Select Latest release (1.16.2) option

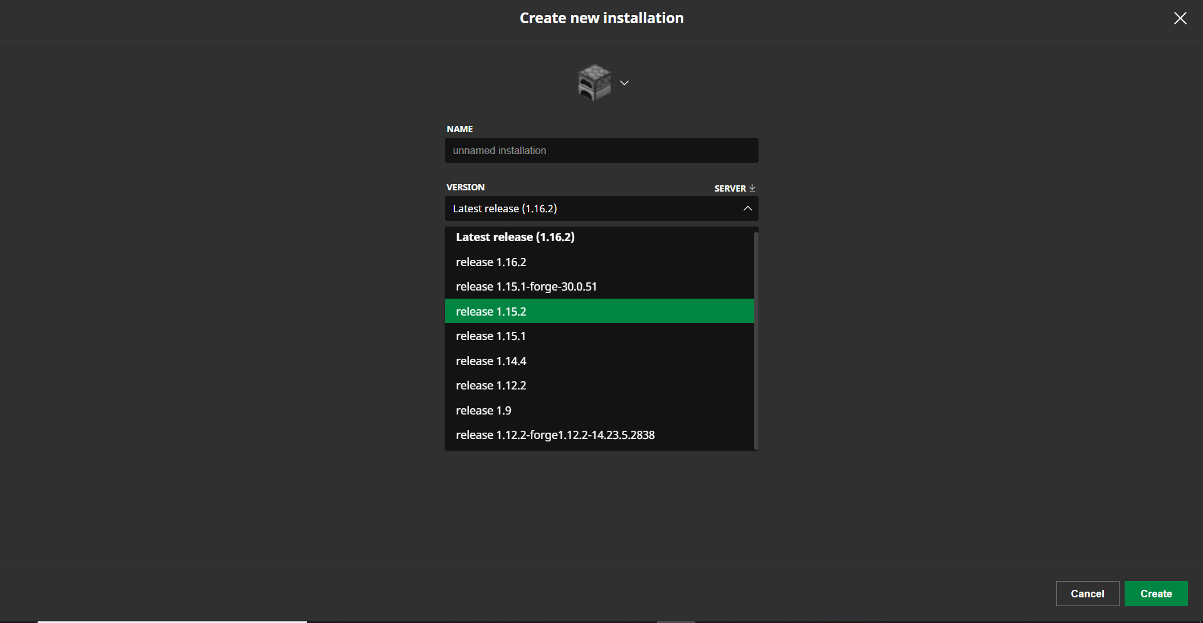click(515, 237)
